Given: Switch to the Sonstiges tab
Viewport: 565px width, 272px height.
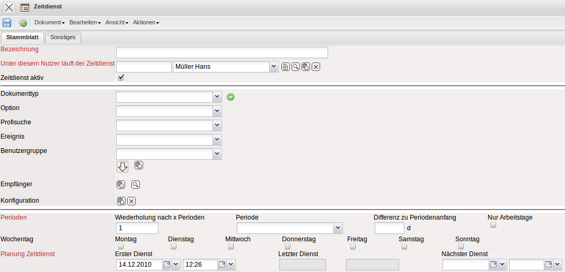Looking at the screenshot, I should [63, 38].
